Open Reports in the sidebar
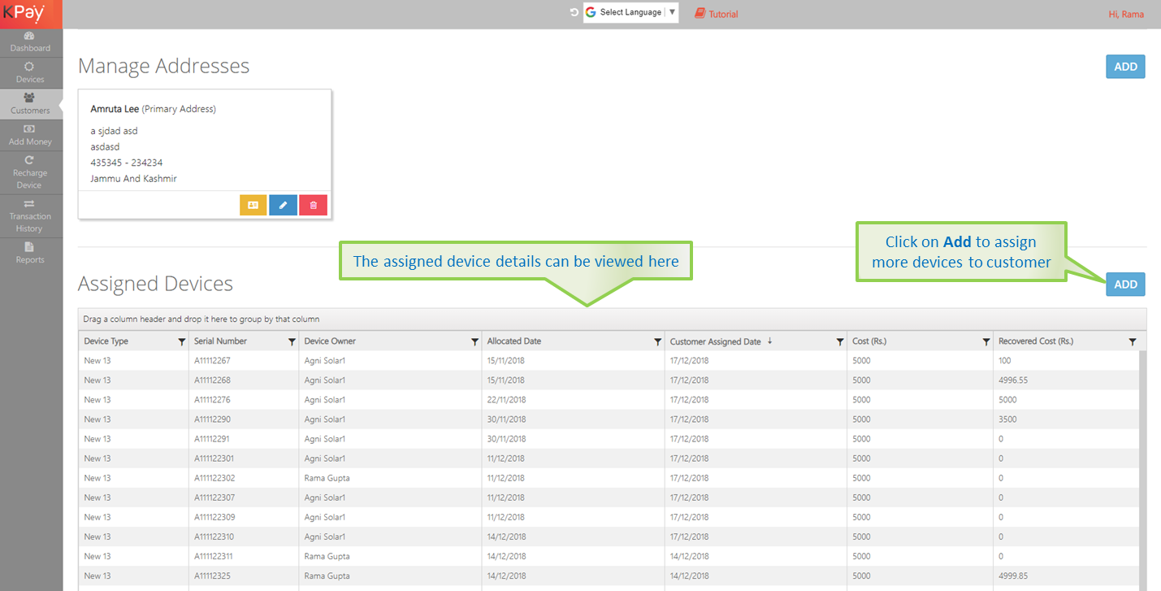 [30, 253]
